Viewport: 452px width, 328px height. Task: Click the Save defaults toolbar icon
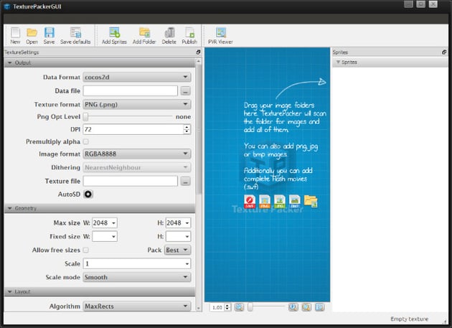(x=75, y=35)
